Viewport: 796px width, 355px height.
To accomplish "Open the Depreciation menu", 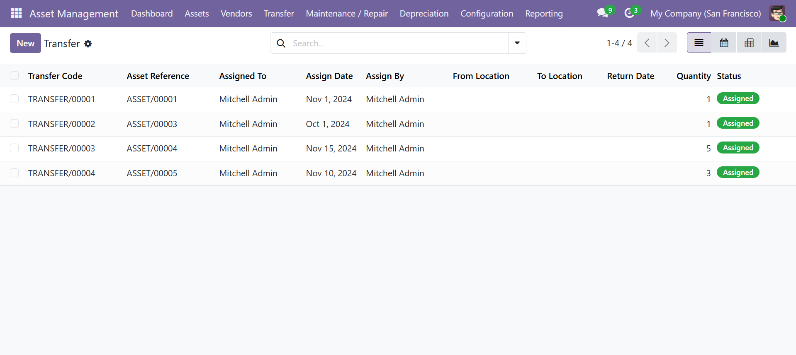I will [424, 14].
